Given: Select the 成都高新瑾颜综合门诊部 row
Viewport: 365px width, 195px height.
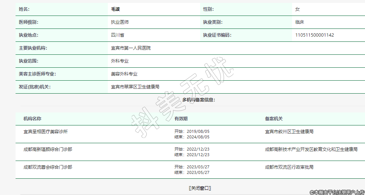Looking at the screenshot, I should (x=48, y=149).
